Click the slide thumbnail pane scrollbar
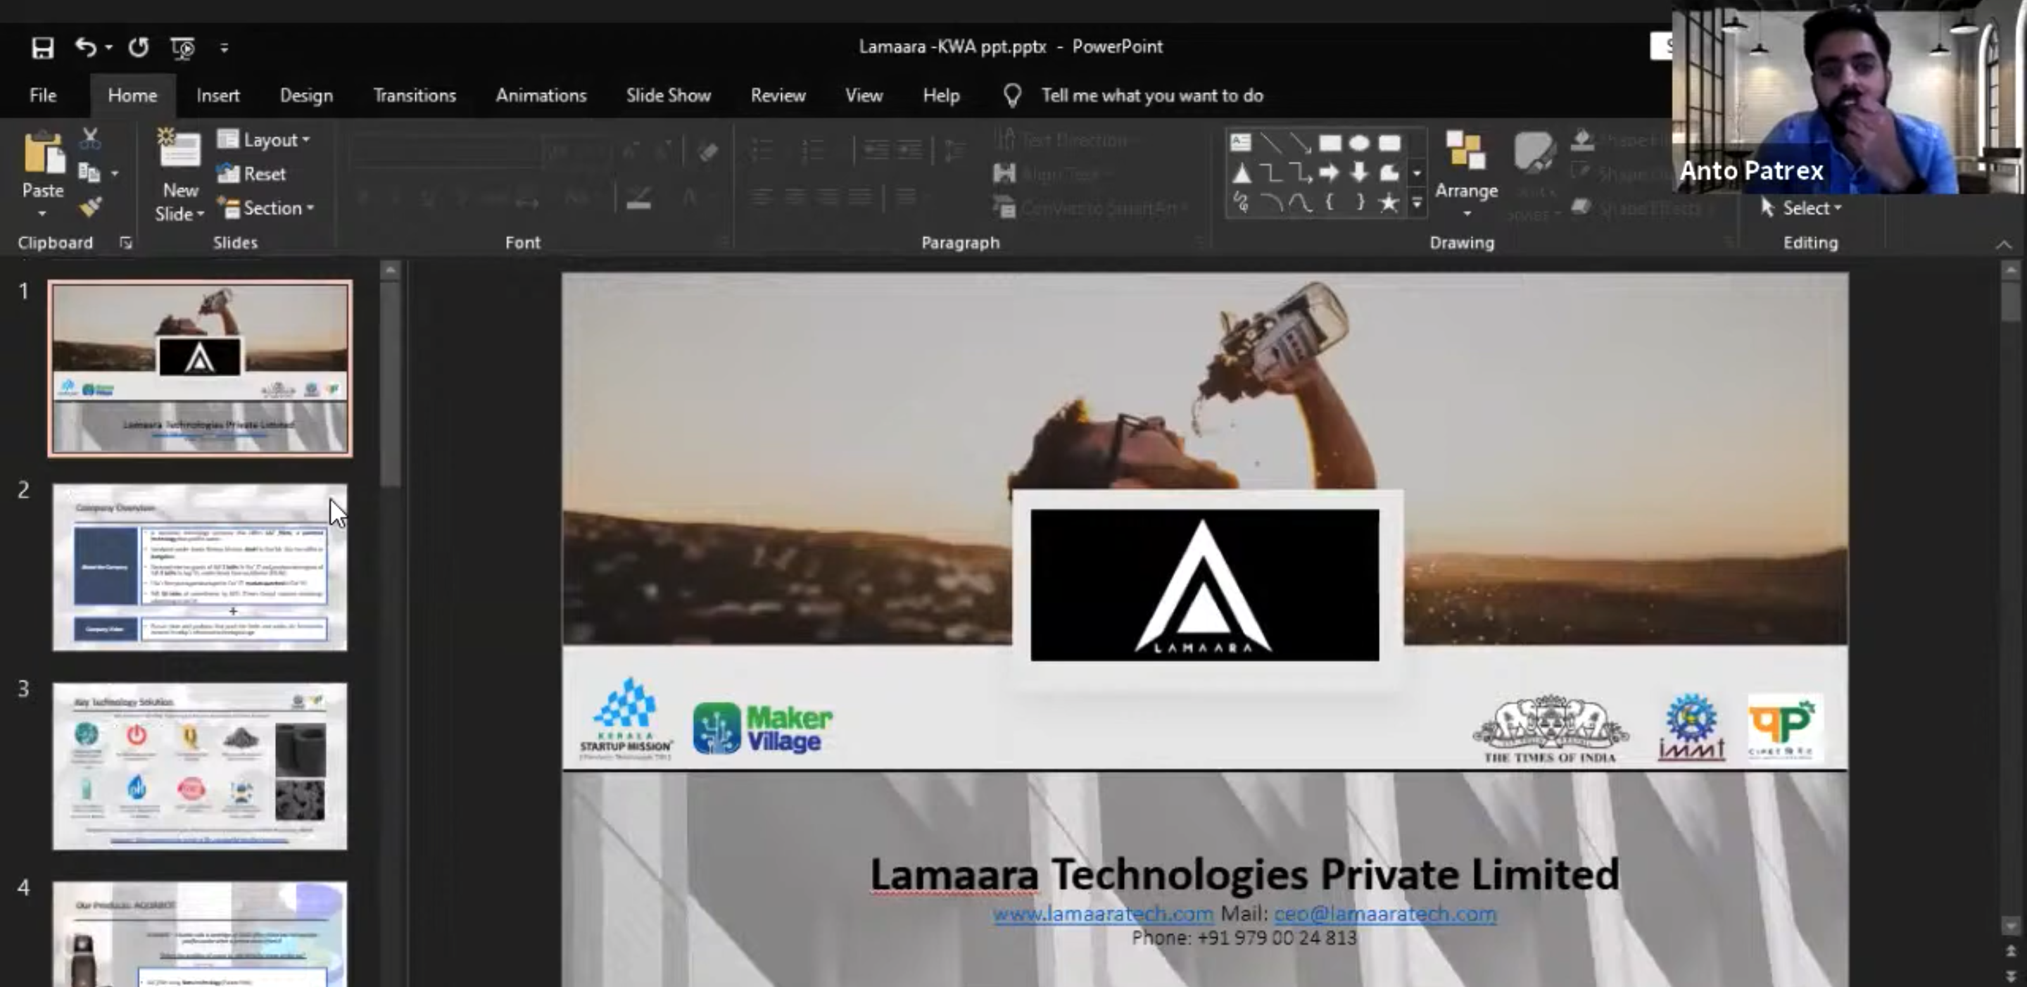Viewport: 2027px width, 987px height. (x=389, y=385)
